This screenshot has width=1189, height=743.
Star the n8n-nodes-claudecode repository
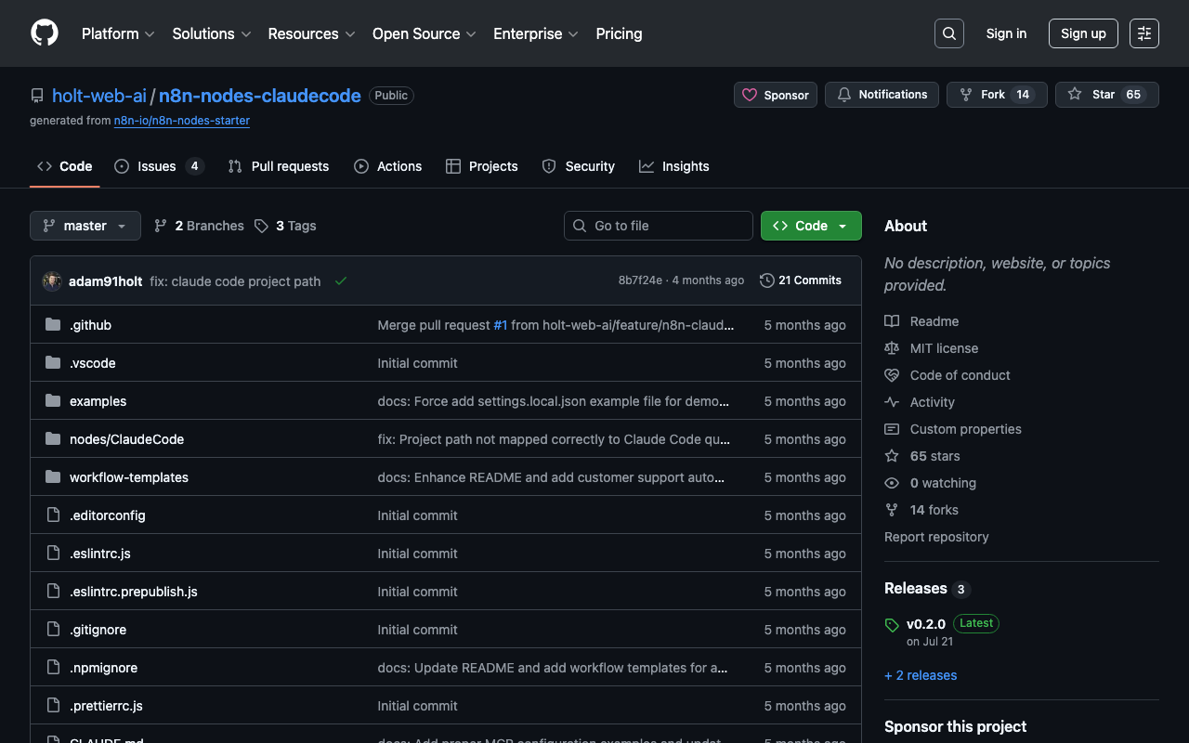1106,95
